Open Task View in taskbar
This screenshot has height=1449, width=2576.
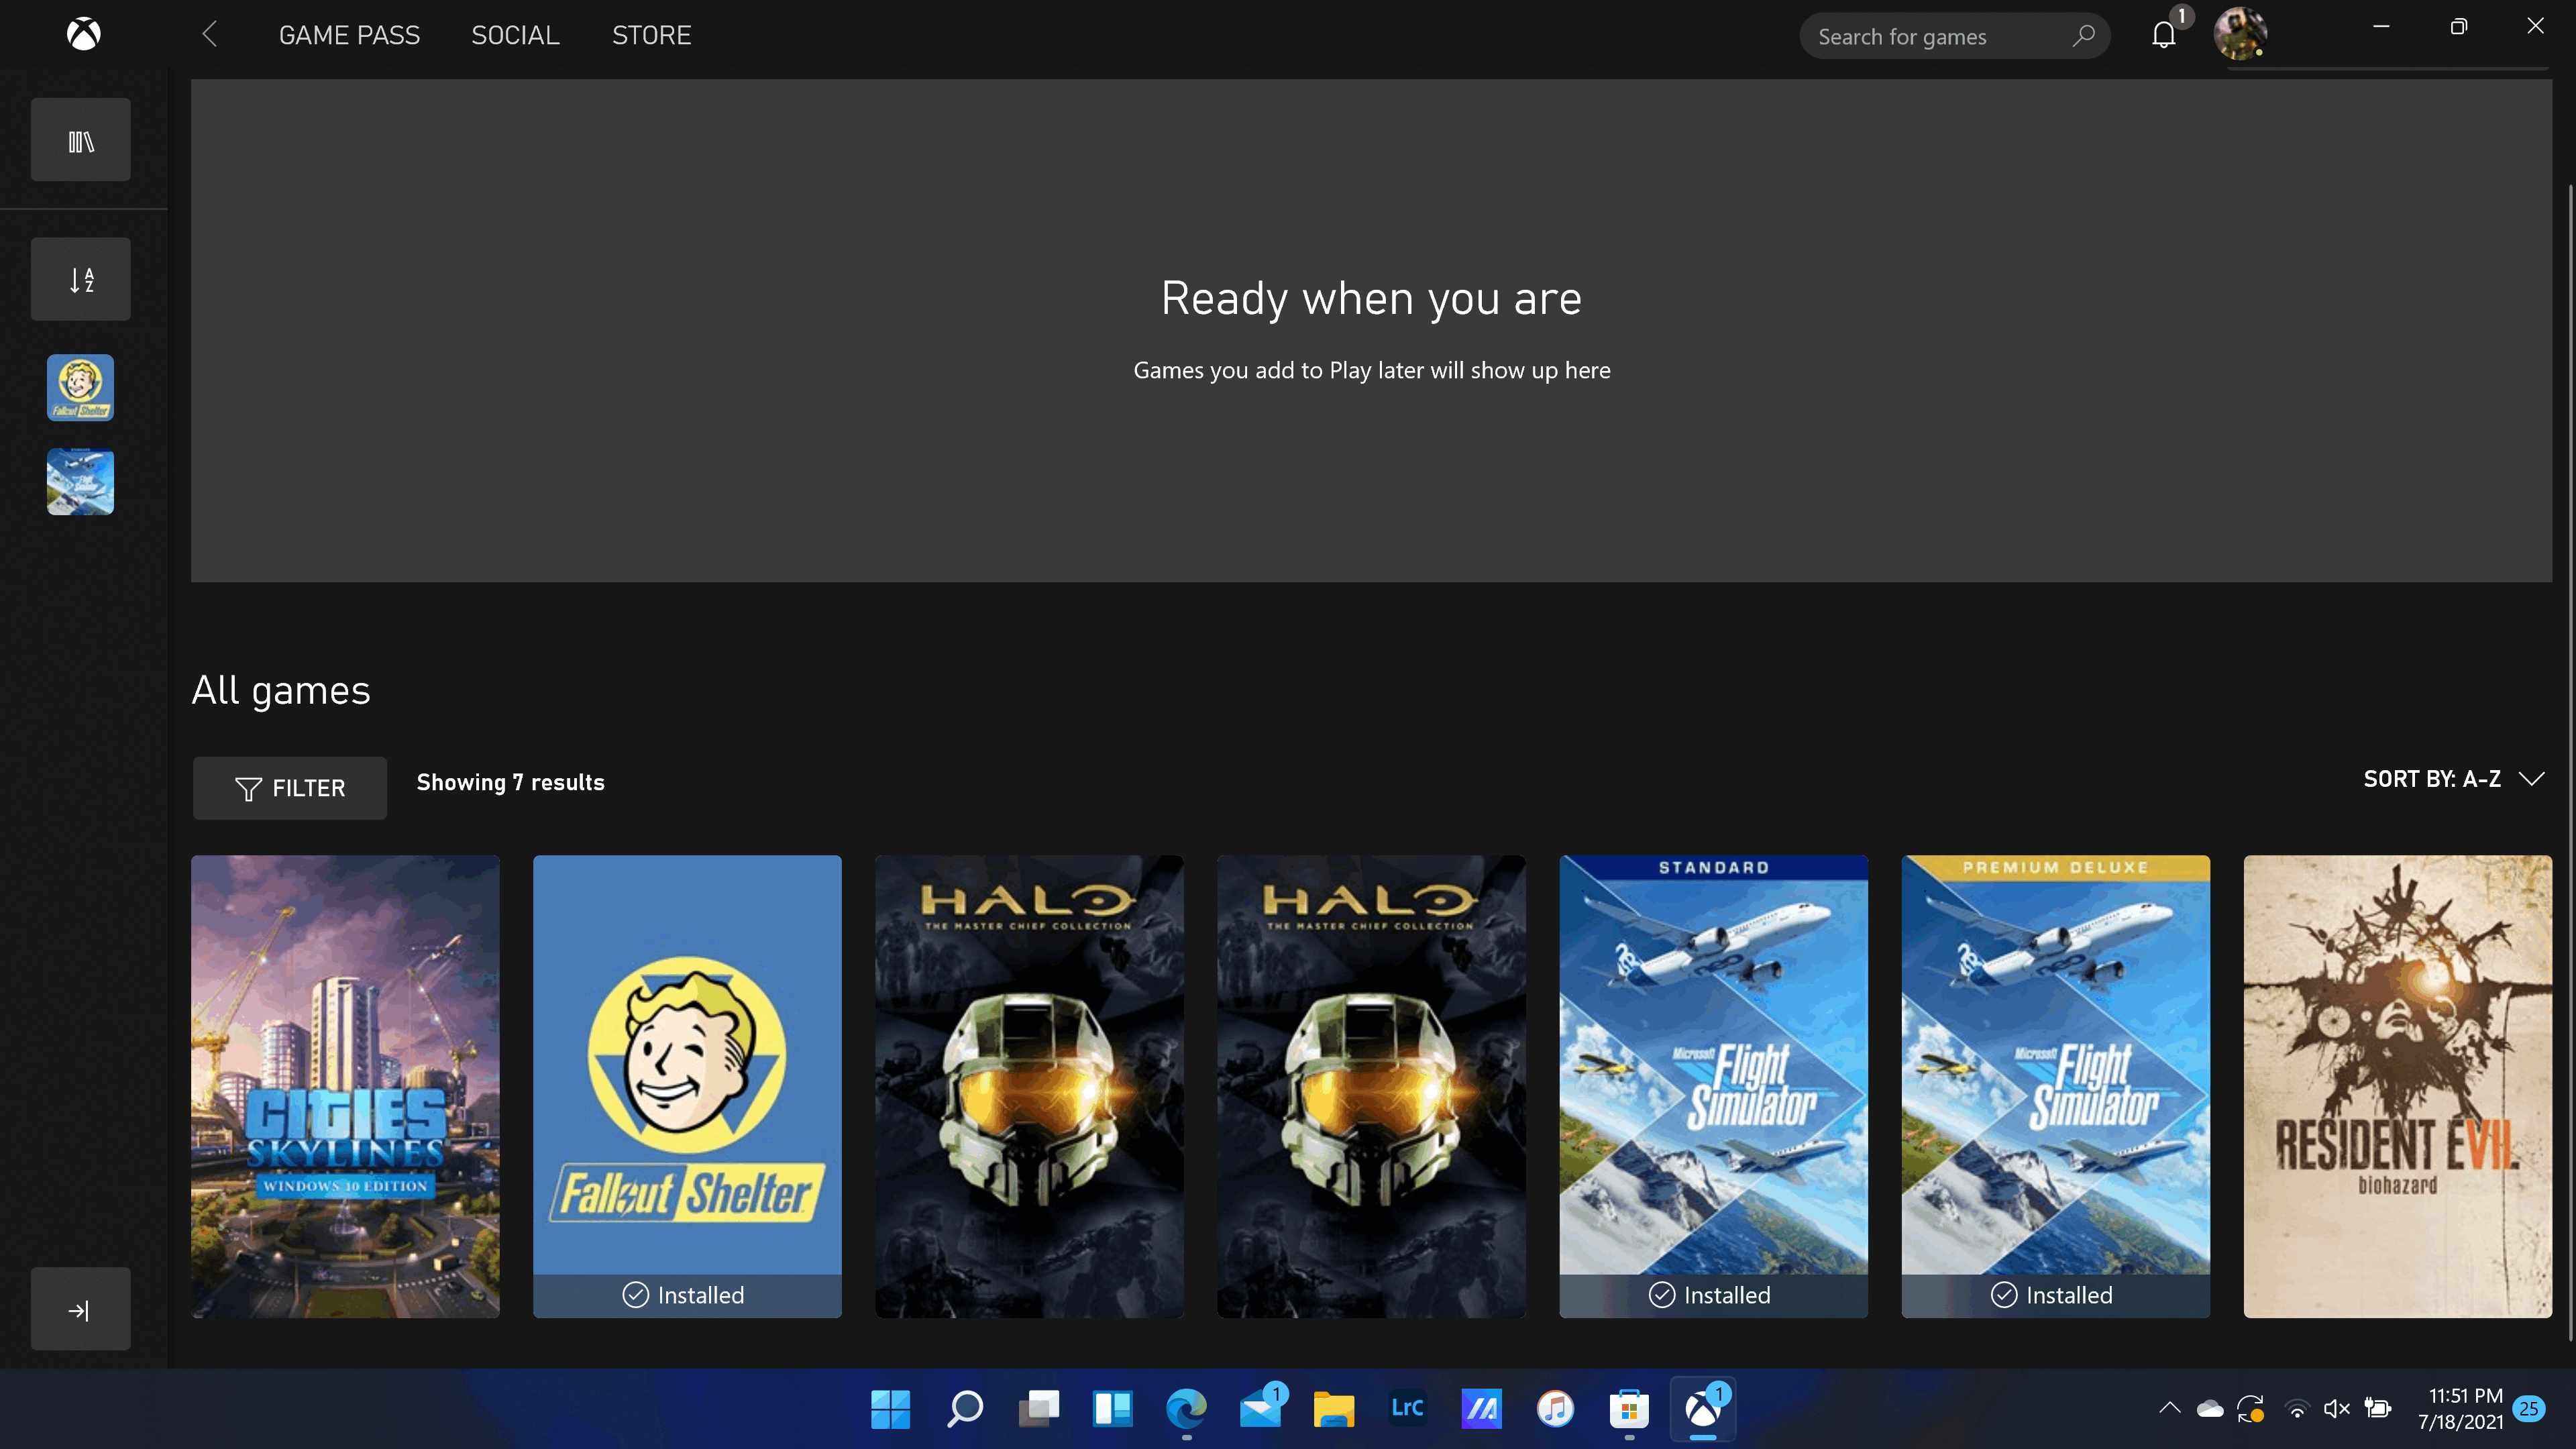pyautogui.click(x=1038, y=1409)
